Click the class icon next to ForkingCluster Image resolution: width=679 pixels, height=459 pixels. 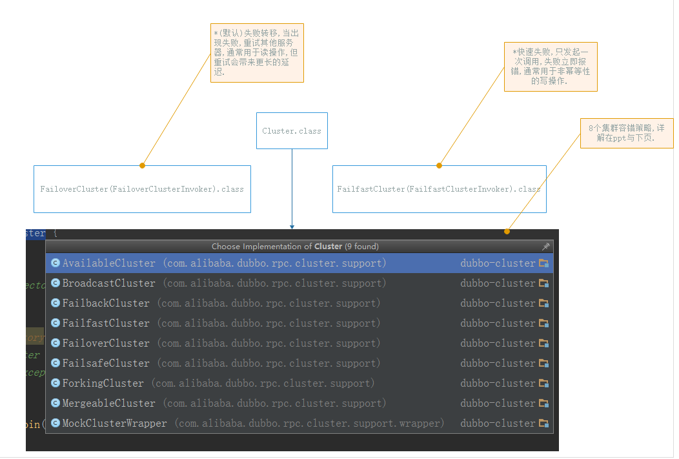pyautogui.click(x=56, y=383)
